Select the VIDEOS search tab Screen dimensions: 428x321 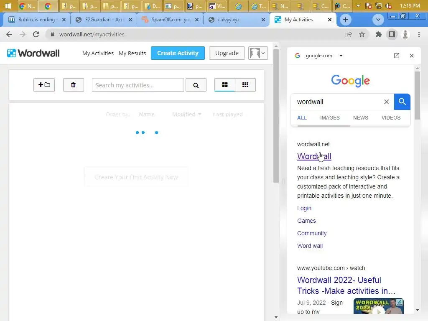point(391,117)
